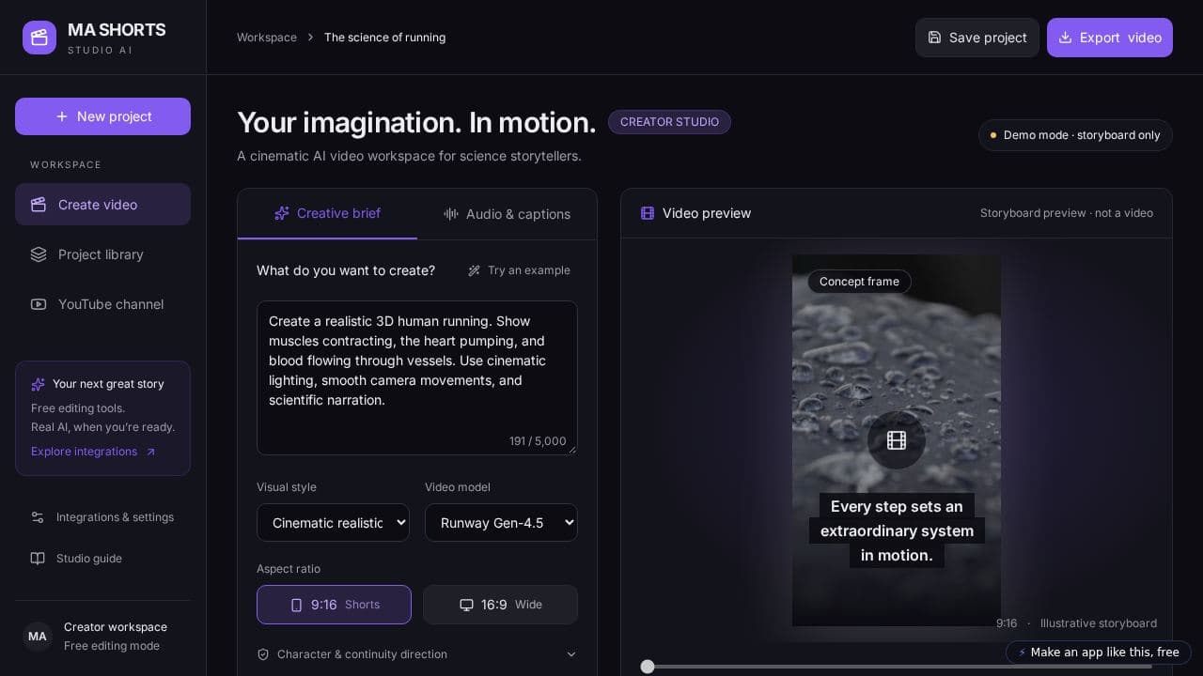Click the Make an app like this badge

pos(1099,653)
